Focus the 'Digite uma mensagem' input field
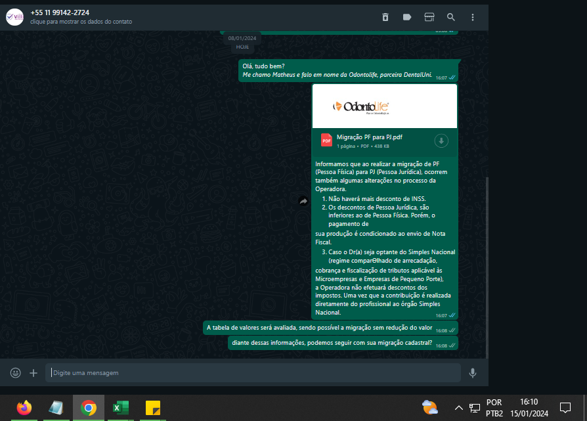Viewport: 587px width, 421px height. (253, 372)
